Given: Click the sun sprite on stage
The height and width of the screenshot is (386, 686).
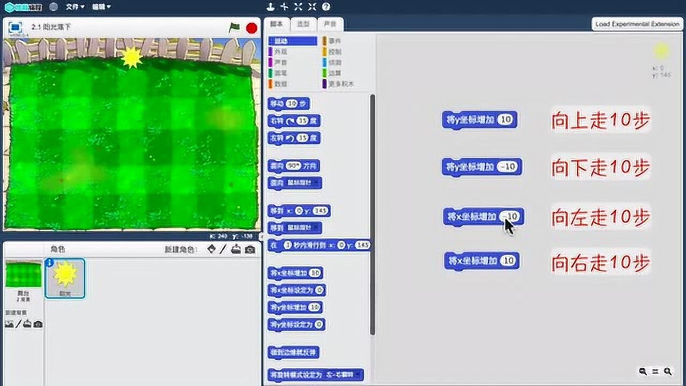Looking at the screenshot, I should point(131,57).
